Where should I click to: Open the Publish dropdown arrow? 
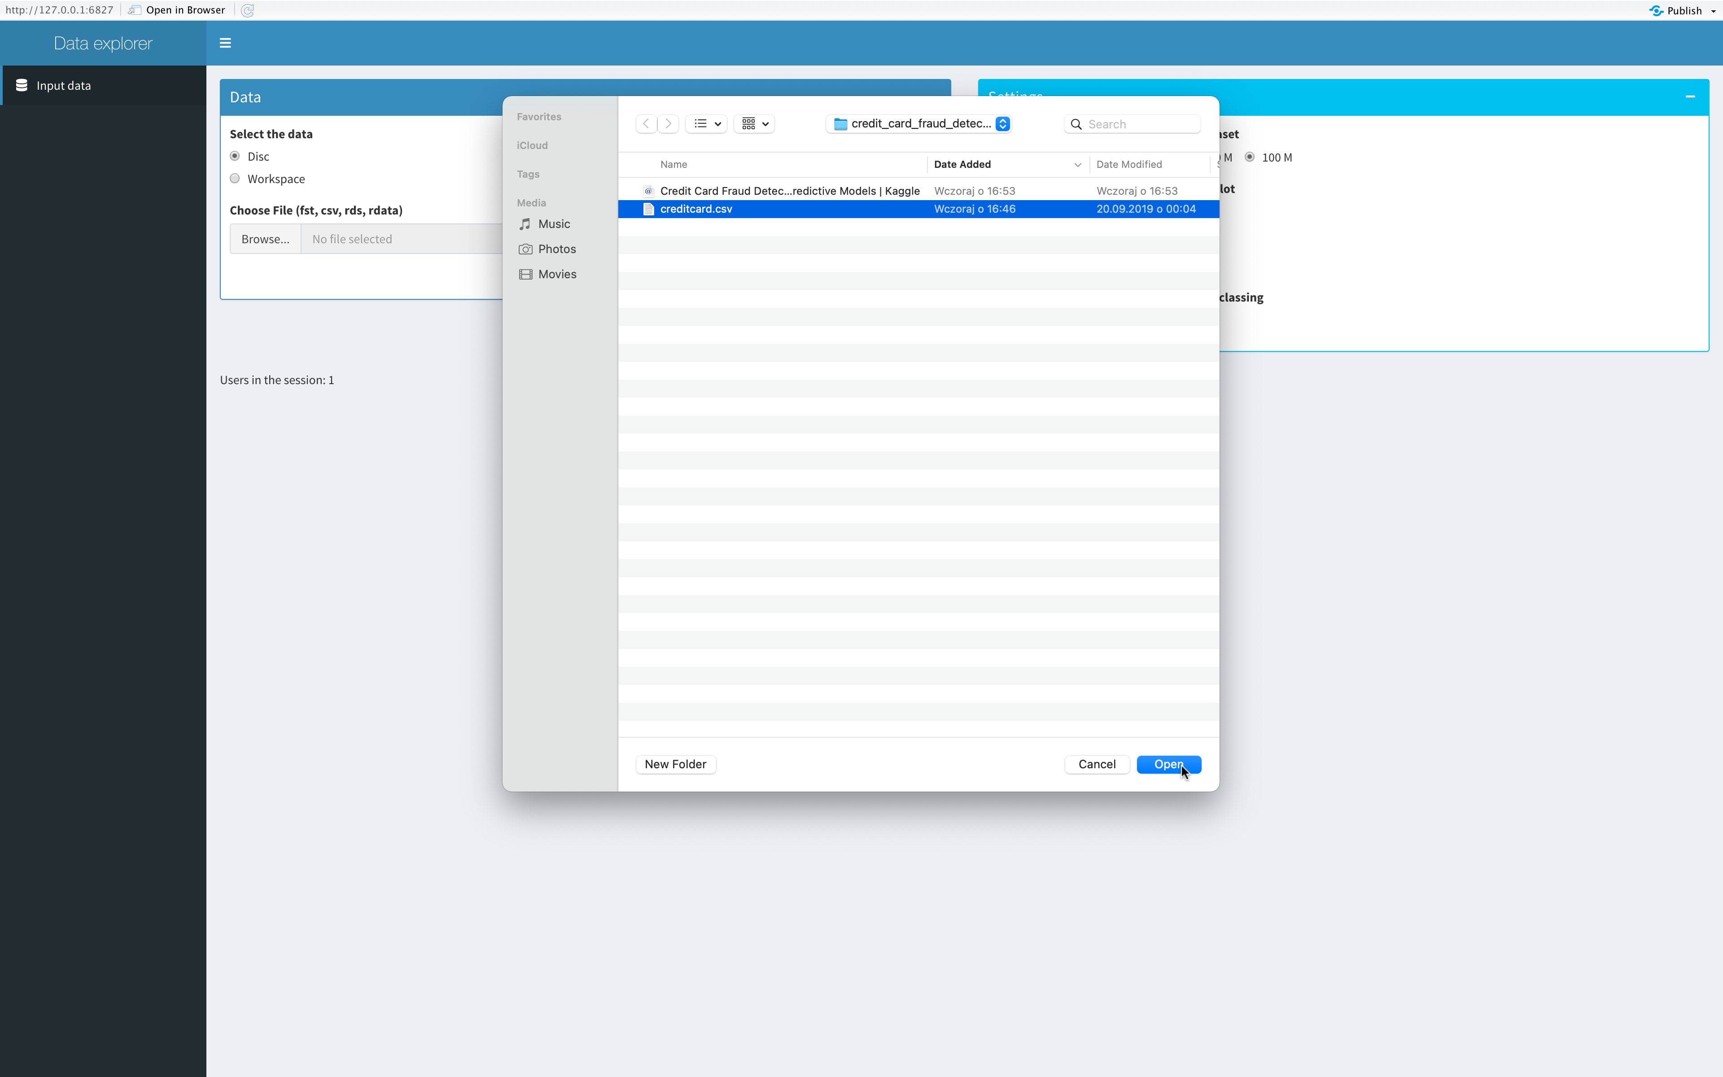tap(1714, 11)
